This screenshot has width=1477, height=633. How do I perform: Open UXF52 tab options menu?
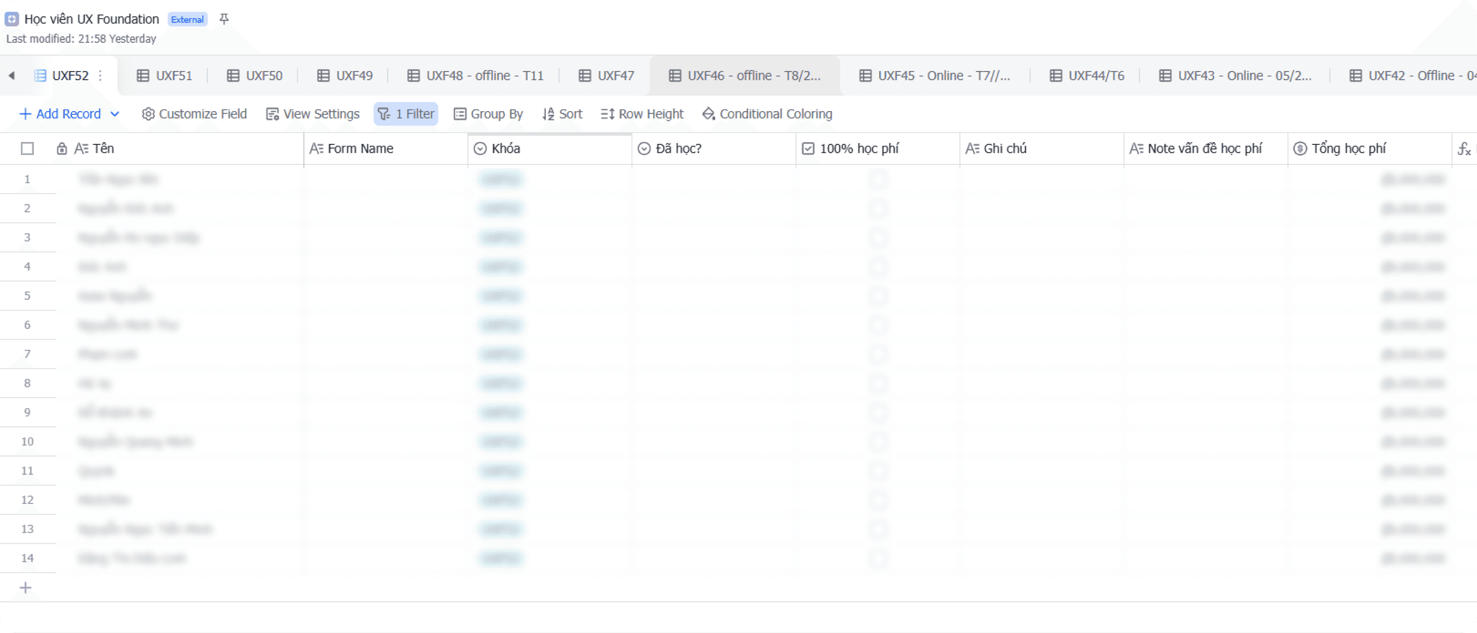click(x=101, y=76)
